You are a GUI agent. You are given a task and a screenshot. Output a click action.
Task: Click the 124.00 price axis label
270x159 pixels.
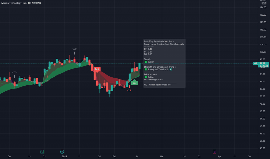[263, 8]
